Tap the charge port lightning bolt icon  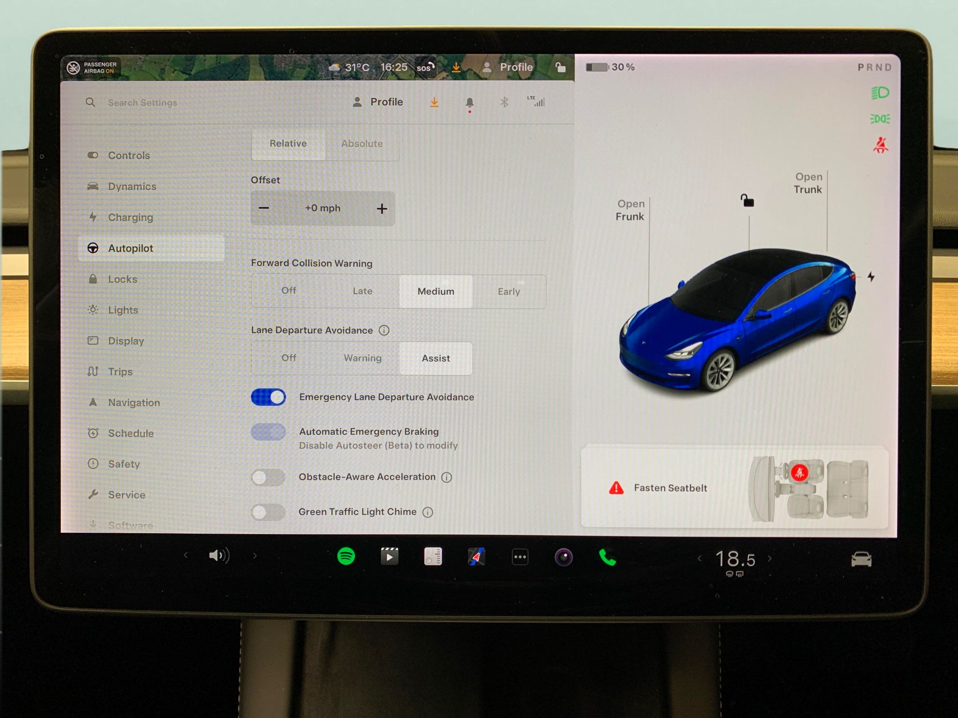(871, 277)
